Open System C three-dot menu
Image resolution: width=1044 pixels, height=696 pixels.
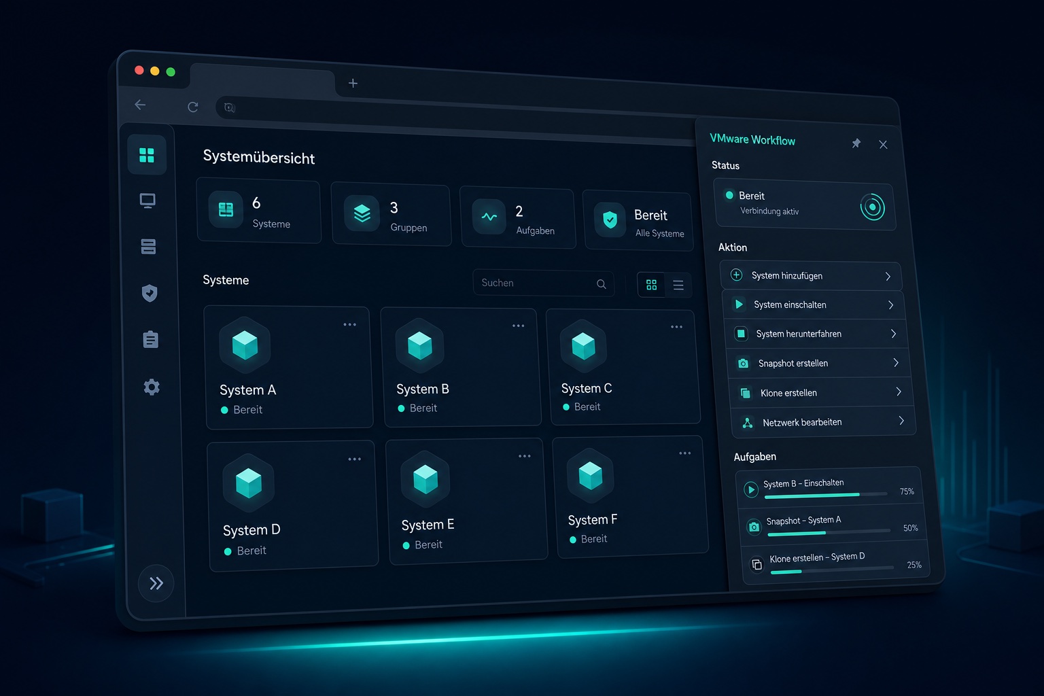(677, 327)
